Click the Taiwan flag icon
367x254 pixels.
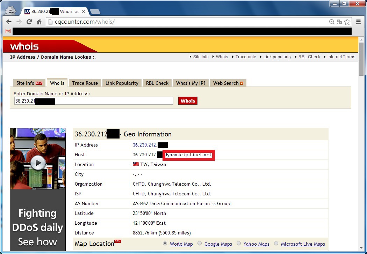click(136, 164)
